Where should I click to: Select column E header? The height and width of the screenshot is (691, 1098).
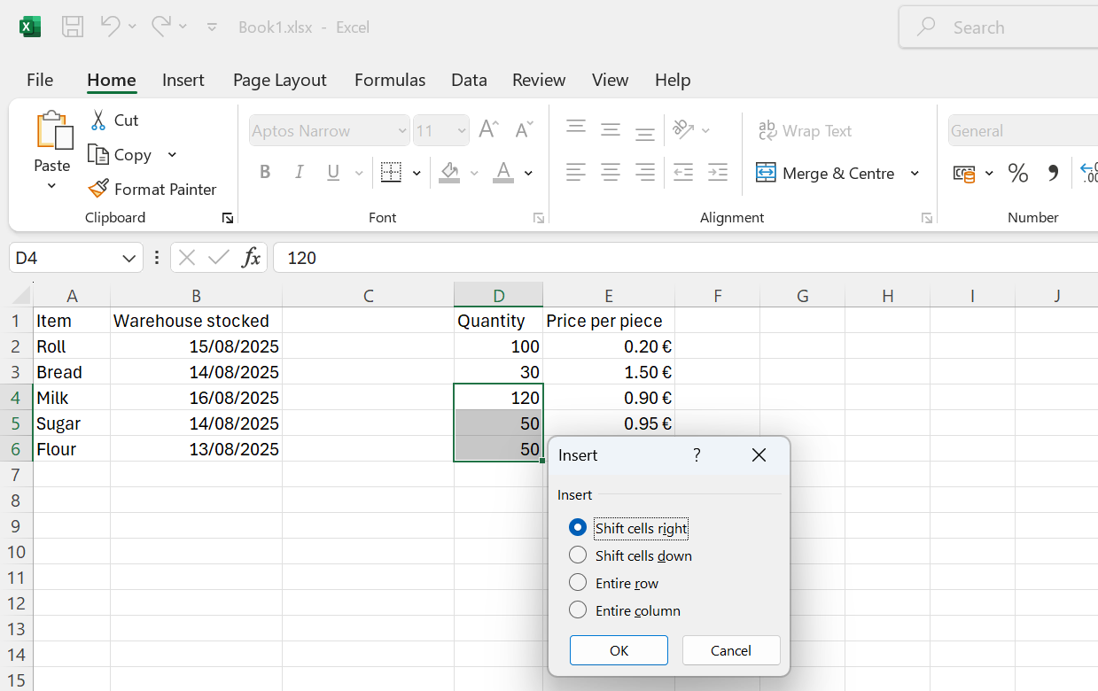(x=609, y=296)
